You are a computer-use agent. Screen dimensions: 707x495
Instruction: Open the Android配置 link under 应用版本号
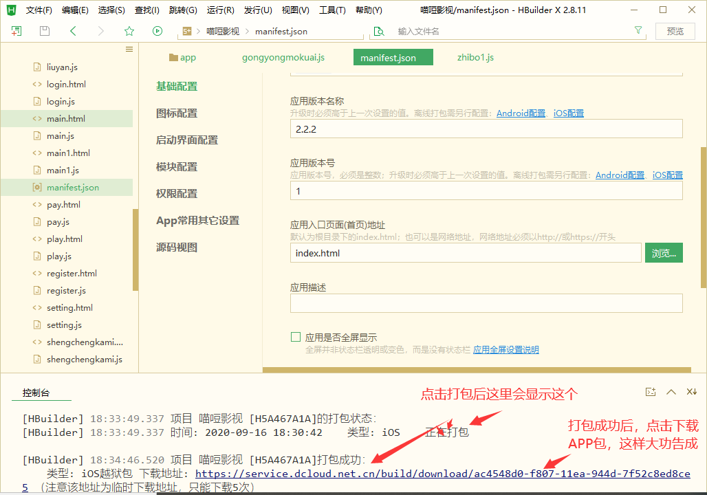620,175
